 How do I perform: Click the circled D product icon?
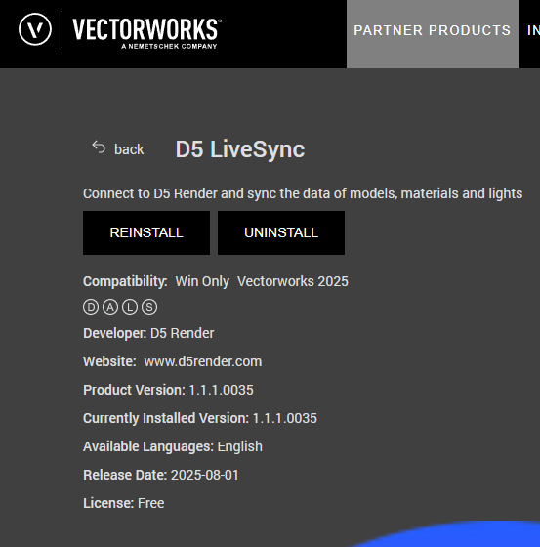91,307
